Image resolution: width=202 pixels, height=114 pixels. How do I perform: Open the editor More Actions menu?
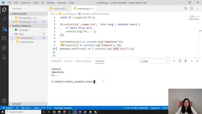click(x=197, y=9)
